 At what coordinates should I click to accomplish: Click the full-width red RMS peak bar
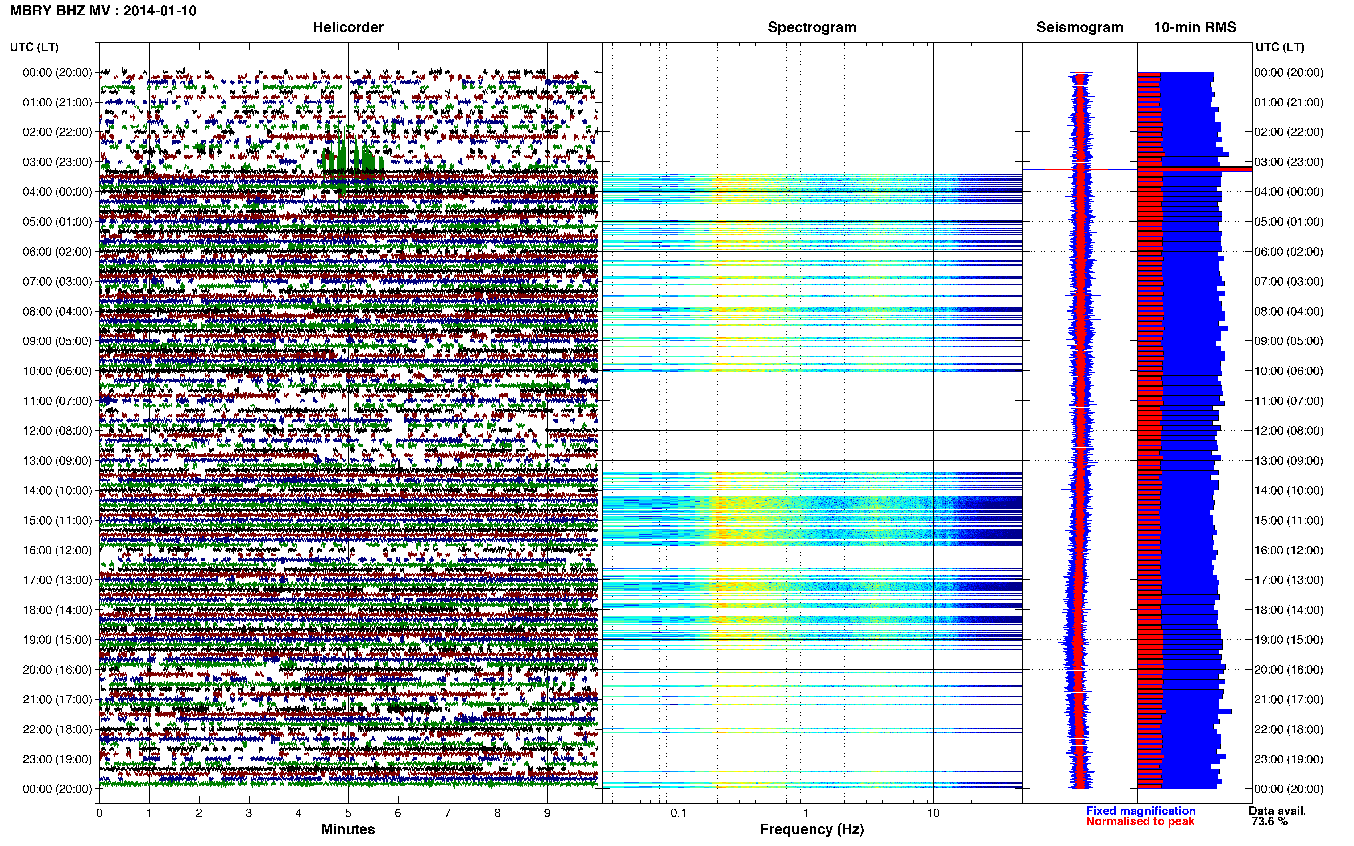[x=1195, y=169]
